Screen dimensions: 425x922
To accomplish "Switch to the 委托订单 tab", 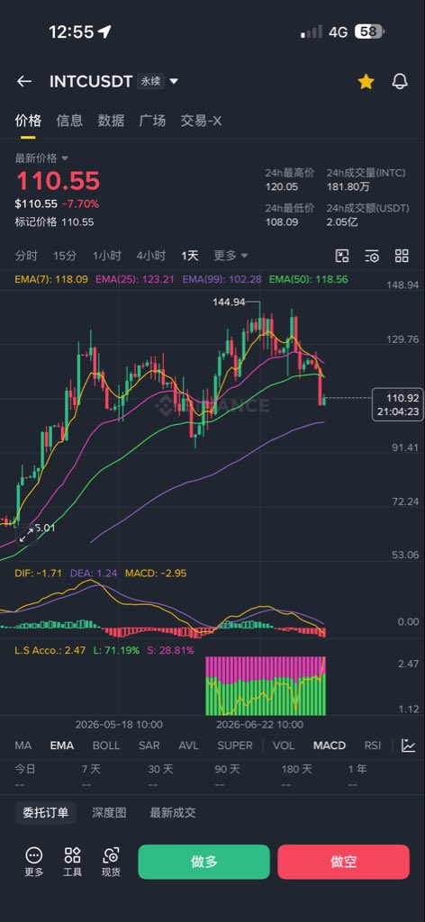I will 45,813.
